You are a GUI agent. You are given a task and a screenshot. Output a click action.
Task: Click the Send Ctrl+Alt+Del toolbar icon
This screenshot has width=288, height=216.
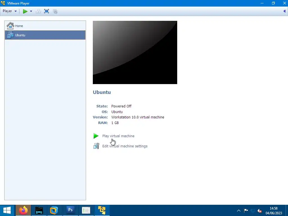click(38, 11)
